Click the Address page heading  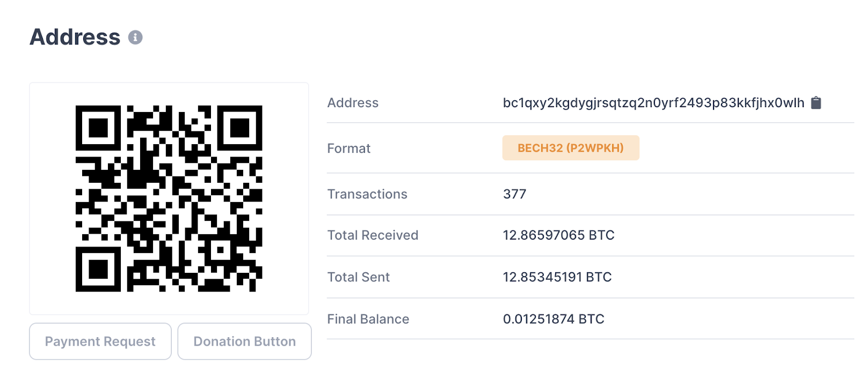75,38
